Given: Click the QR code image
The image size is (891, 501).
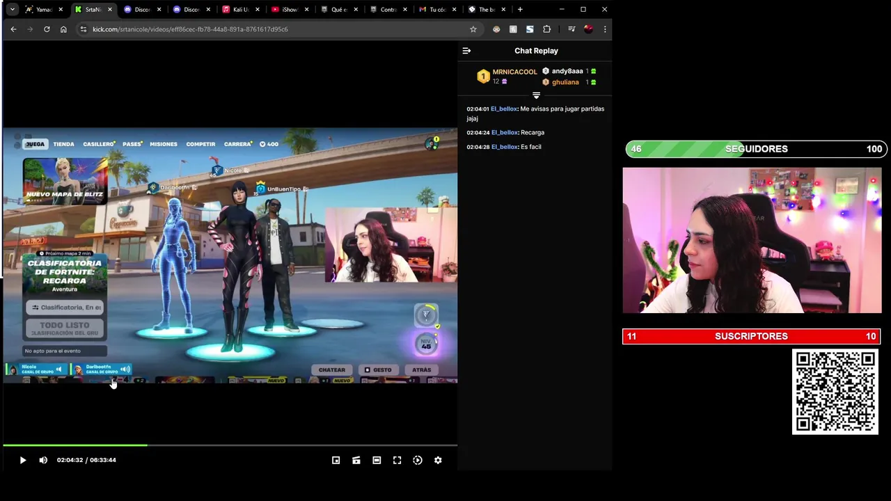Looking at the screenshot, I should click(835, 392).
